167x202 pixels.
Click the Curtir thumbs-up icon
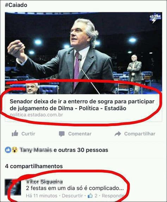(15, 133)
